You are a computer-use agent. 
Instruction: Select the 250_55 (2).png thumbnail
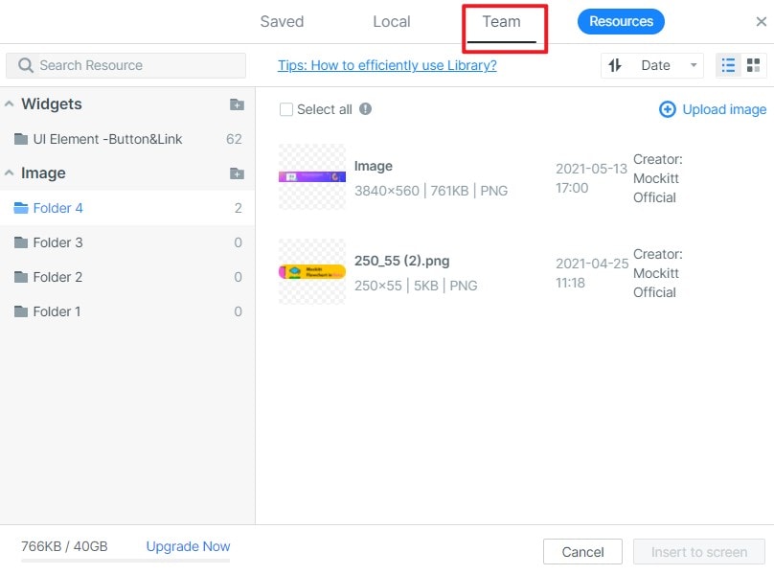point(312,271)
